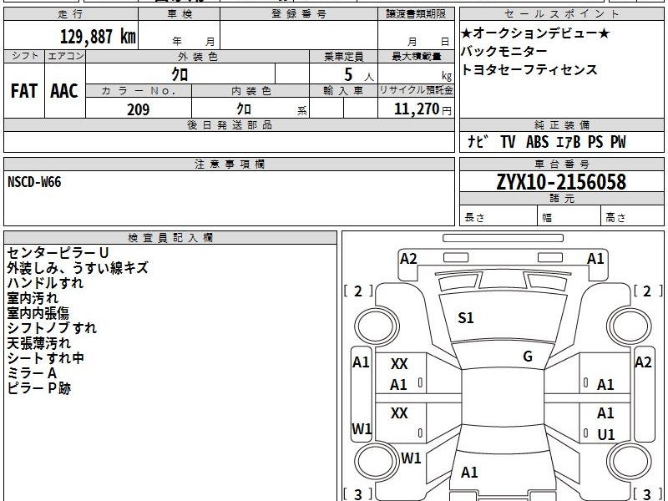Select the ナビ equipment item
This screenshot has height=501, width=668.
click(477, 141)
